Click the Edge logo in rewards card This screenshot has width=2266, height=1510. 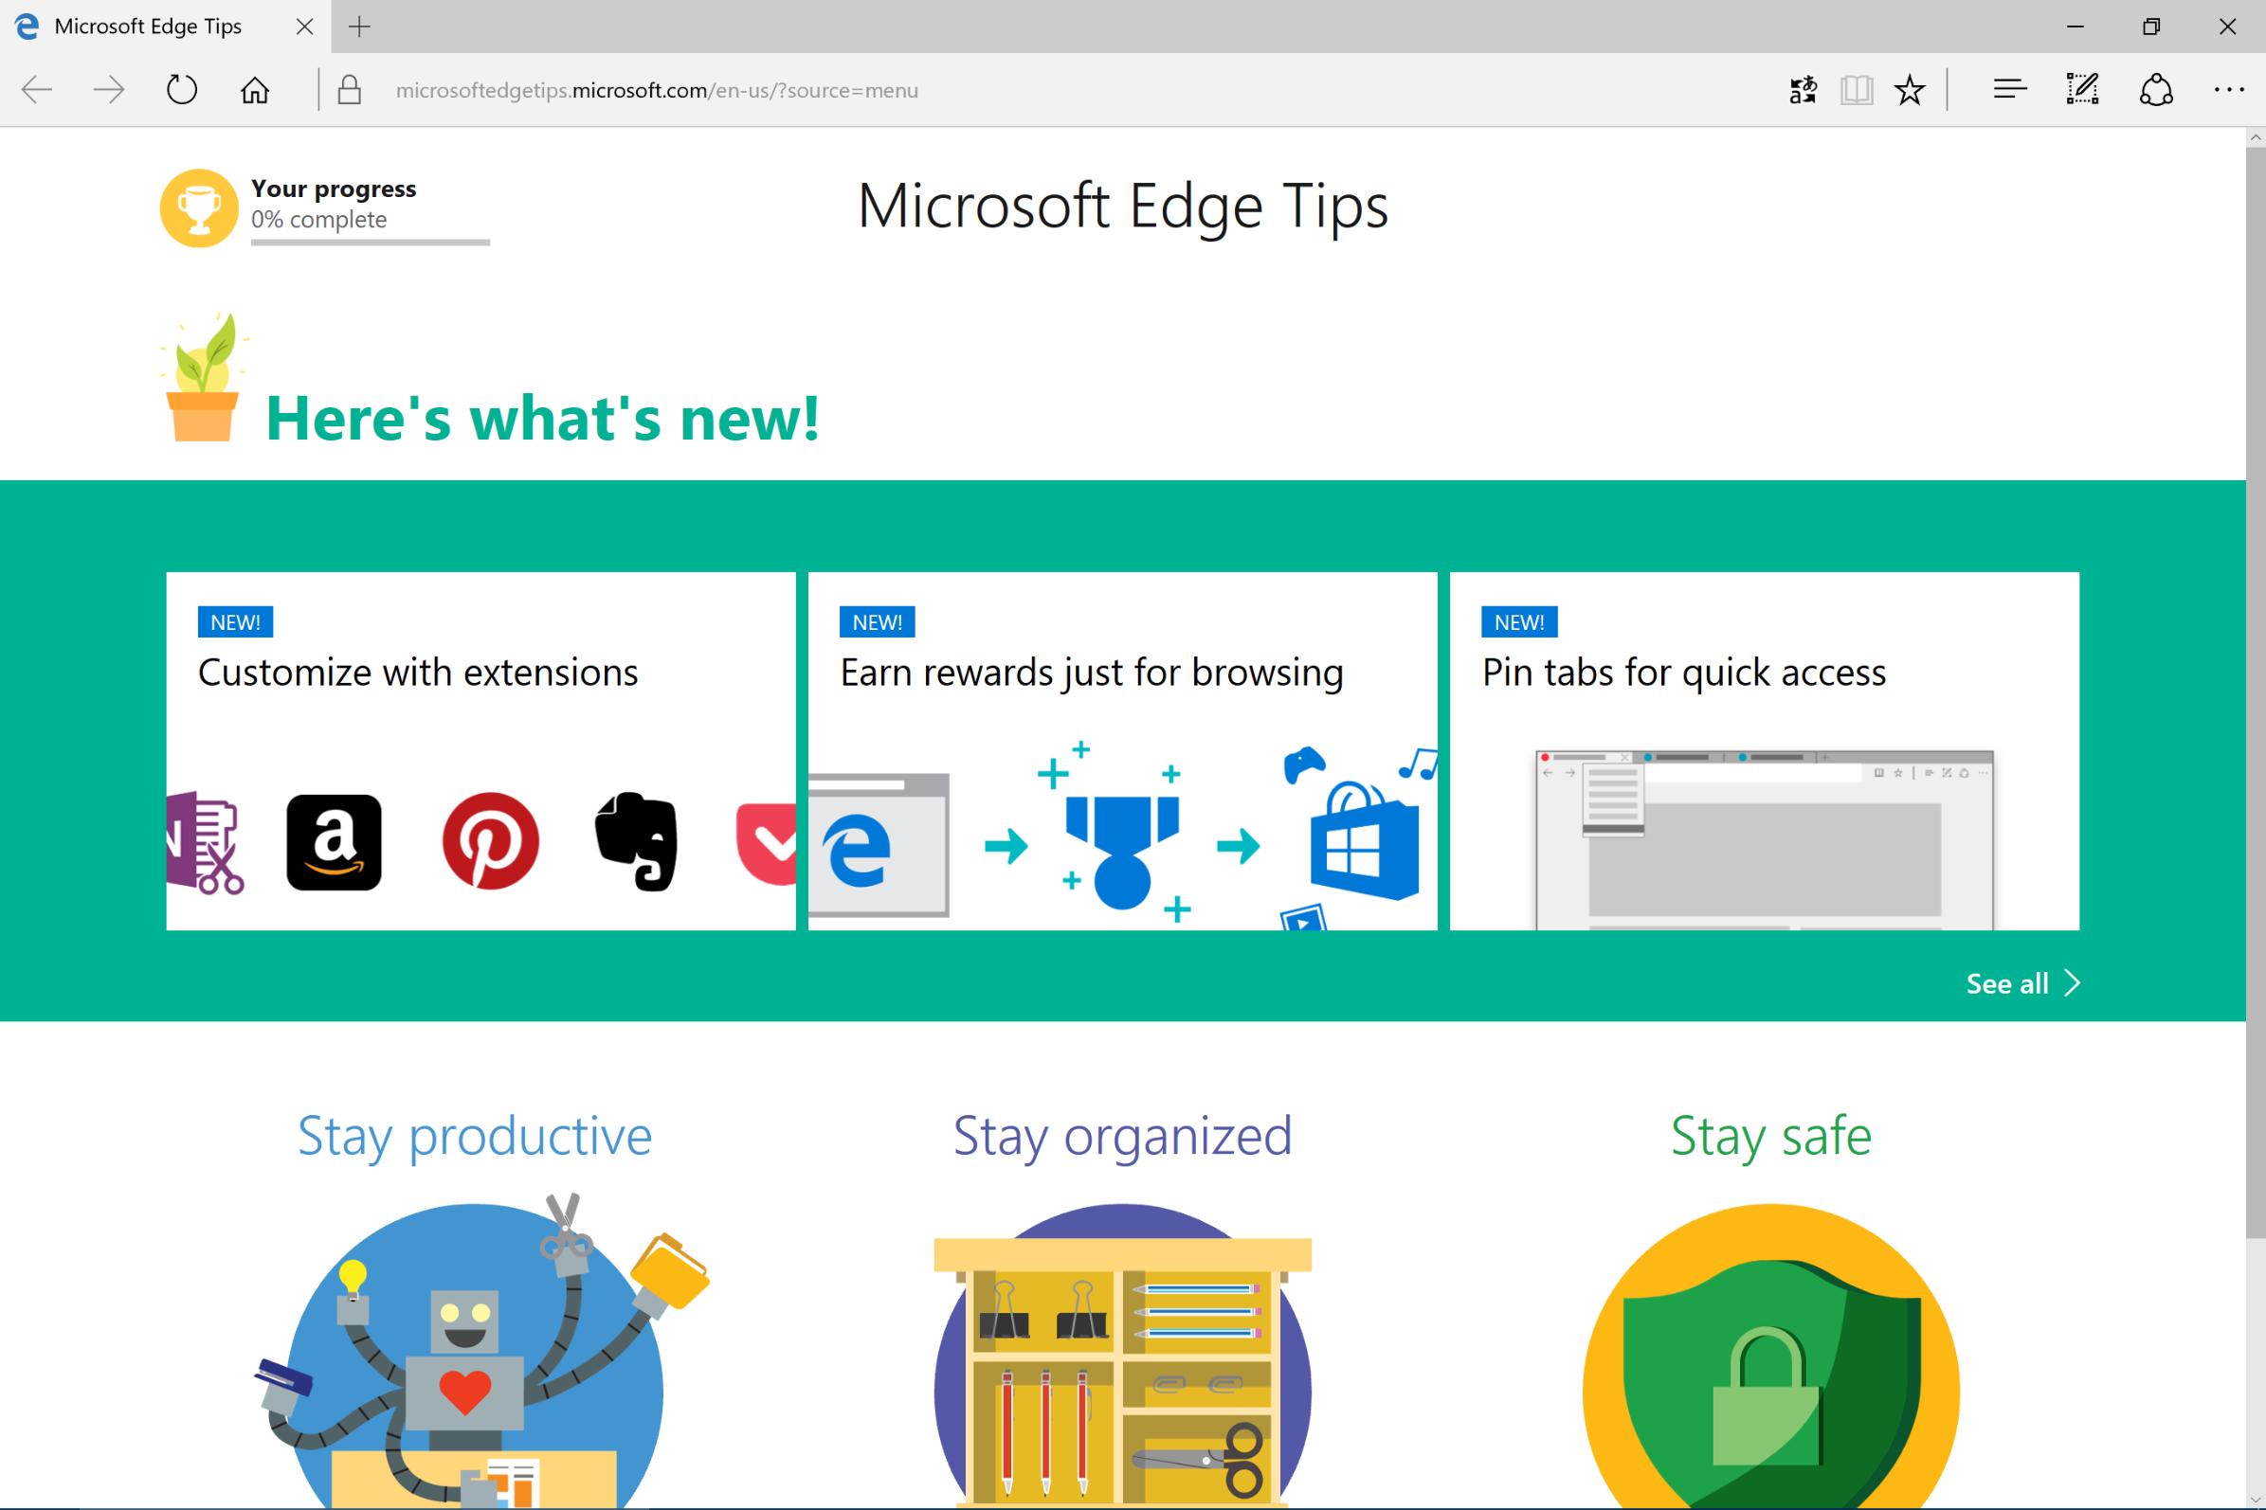click(x=858, y=850)
